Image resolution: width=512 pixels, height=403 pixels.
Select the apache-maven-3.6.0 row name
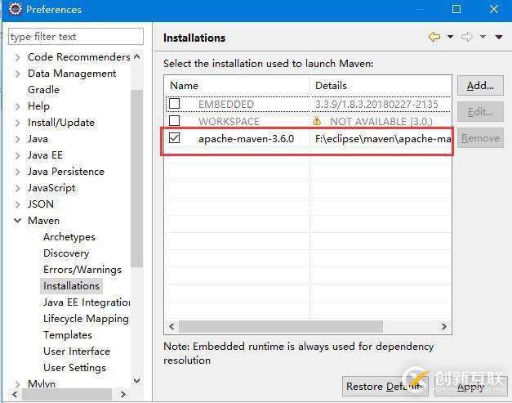click(x=247, y=139)
